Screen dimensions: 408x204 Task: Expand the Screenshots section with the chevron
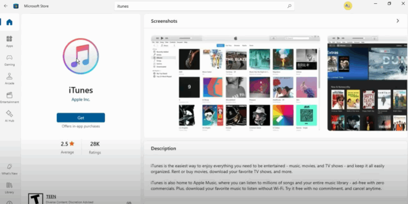point(398,21)
